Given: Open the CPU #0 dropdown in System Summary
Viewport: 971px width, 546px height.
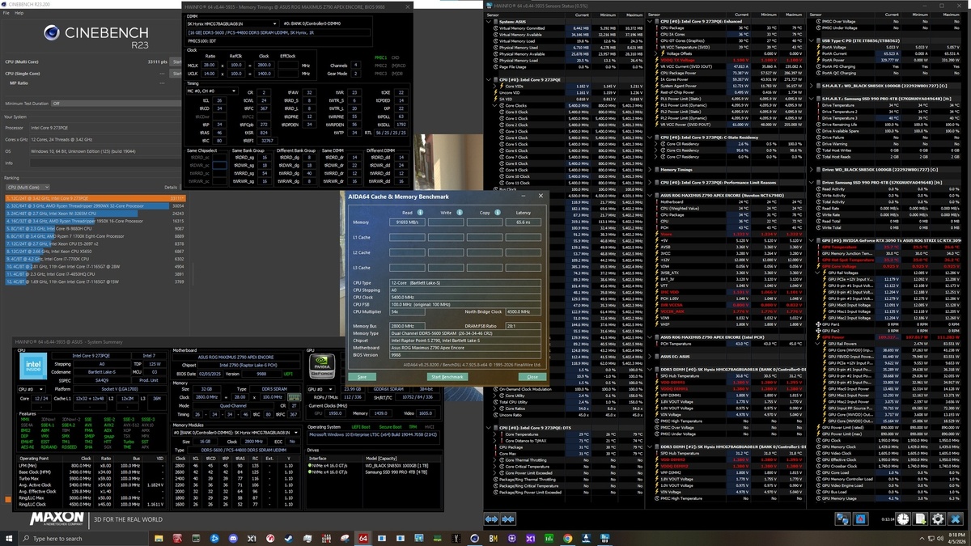Looking at the screenshot, I should [x=32, y=389].
